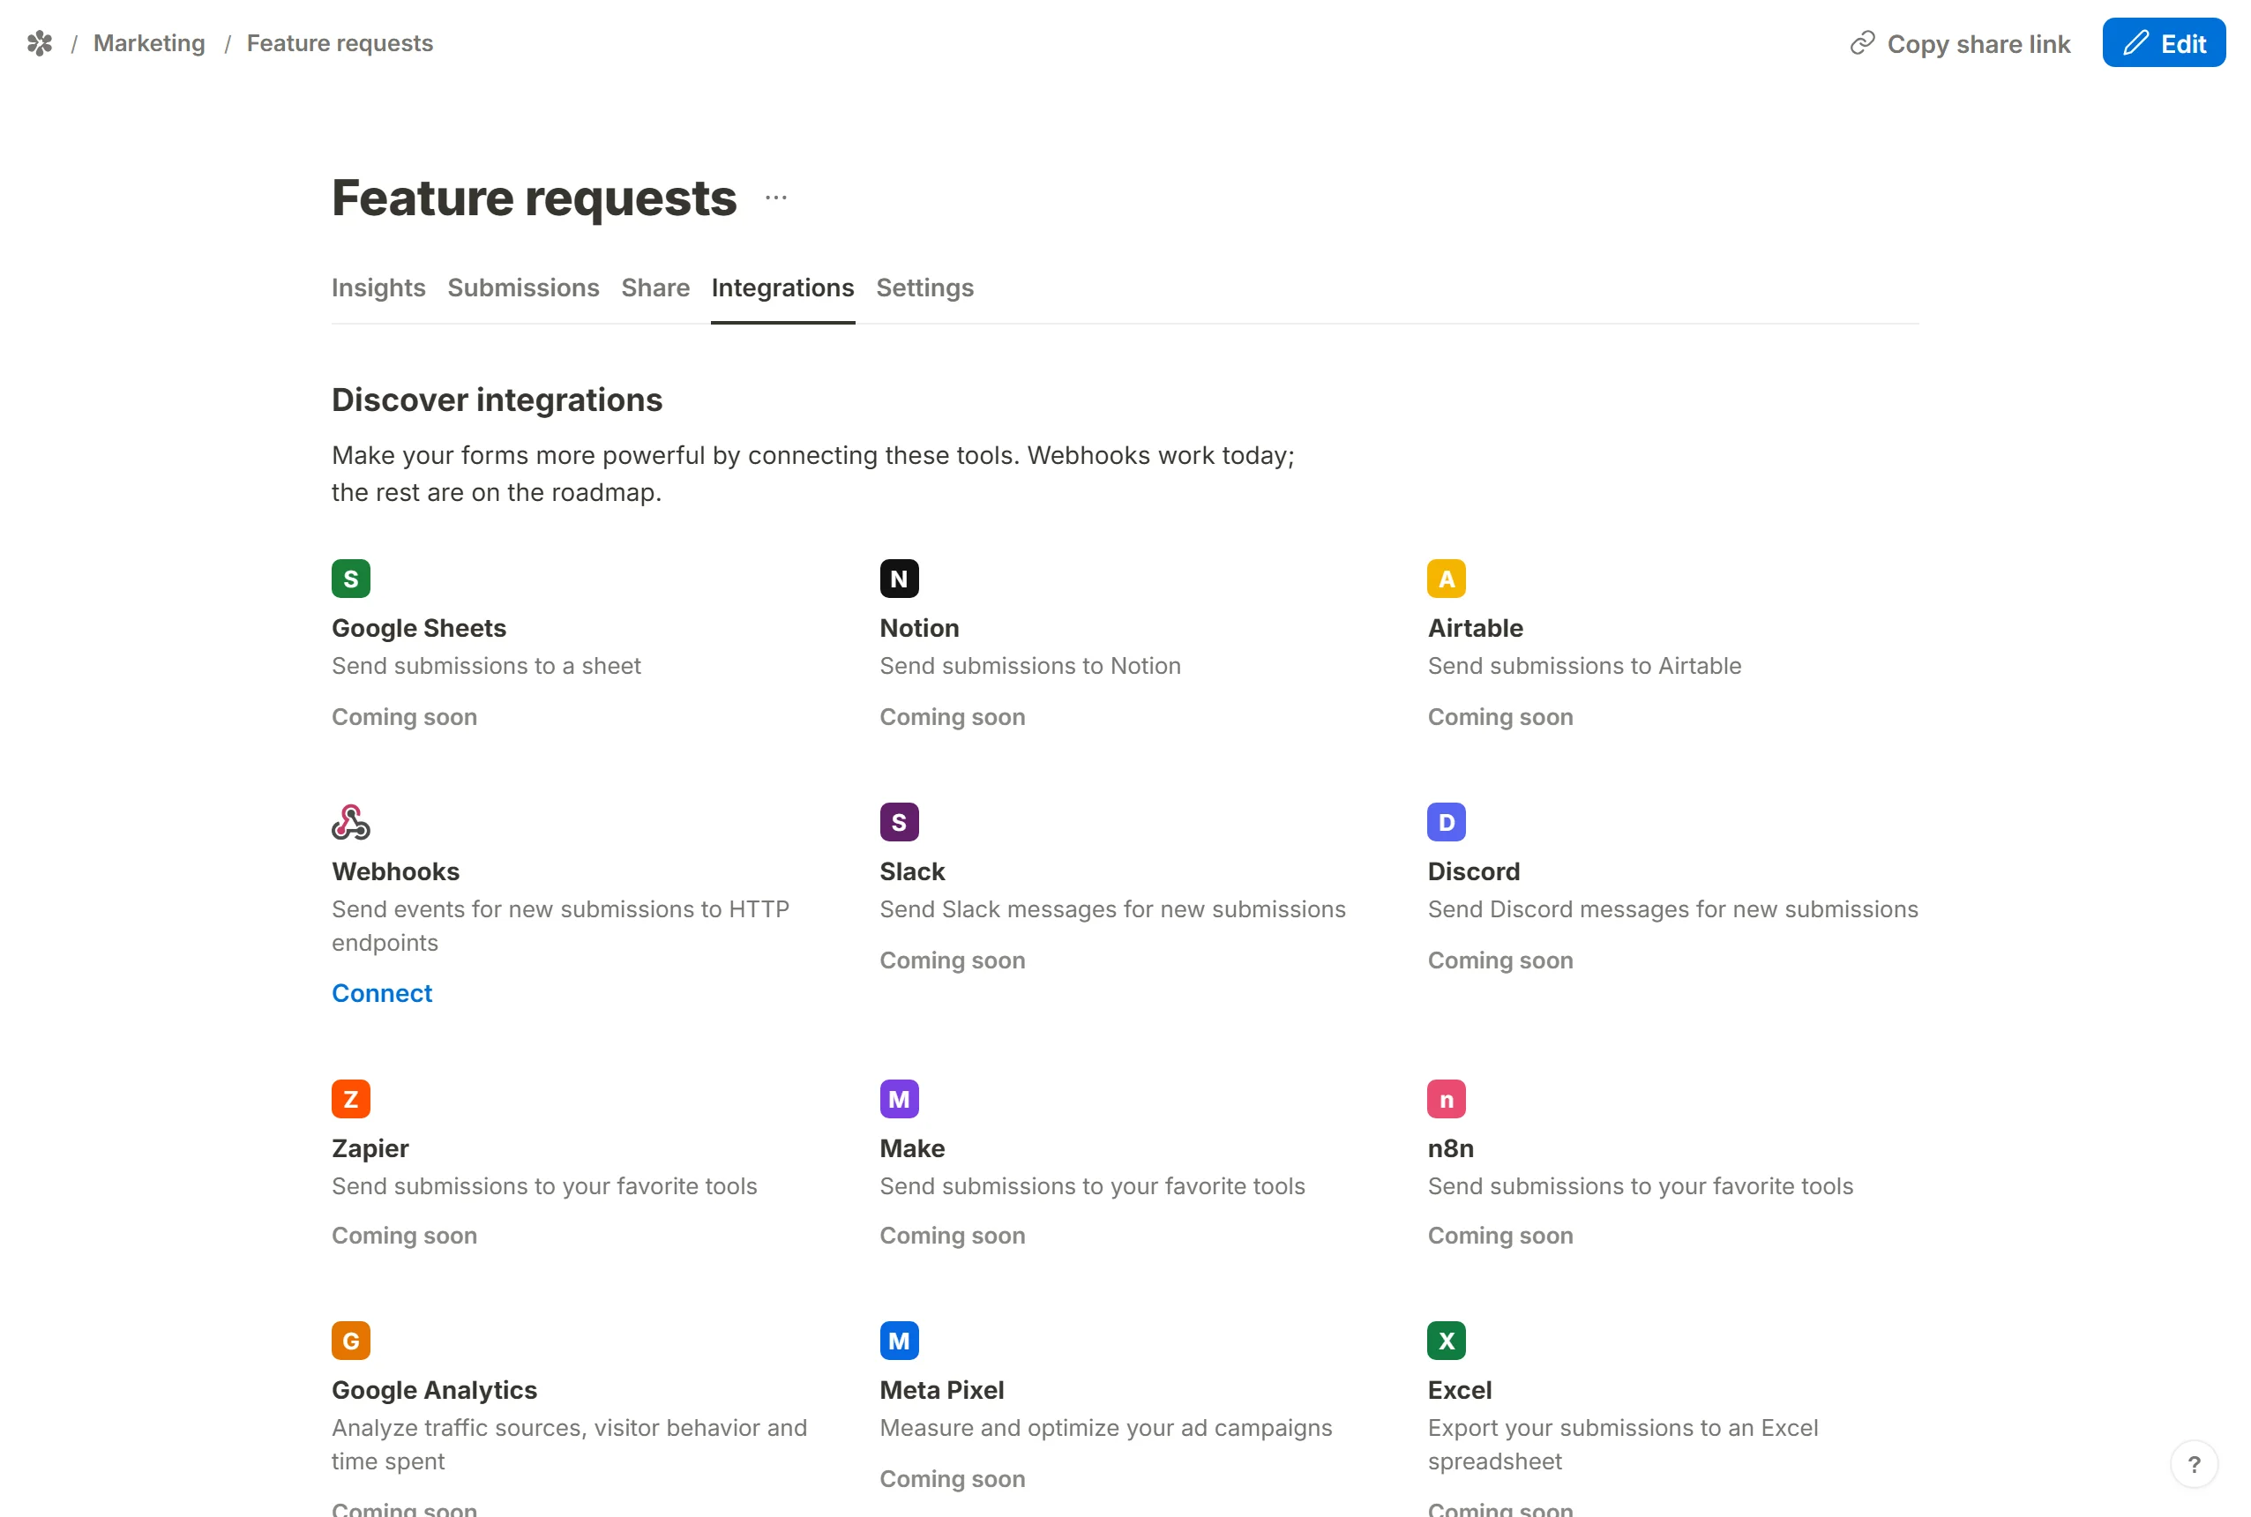
Task: Click the Notion icon
Action: (x=899, y=579)
